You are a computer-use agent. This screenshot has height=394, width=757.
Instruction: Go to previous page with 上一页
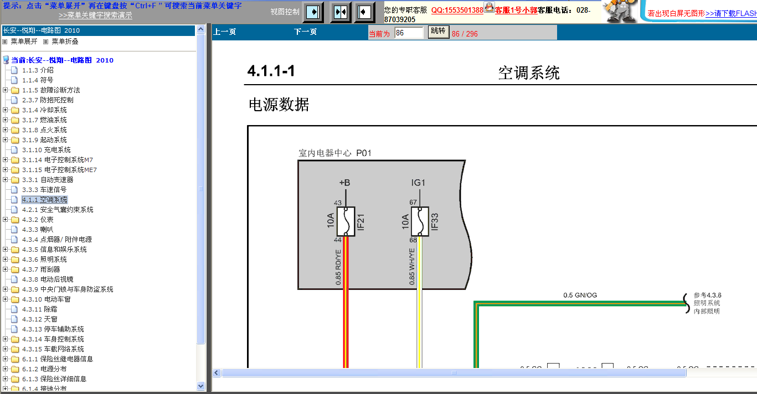click(x=225, y=32)
